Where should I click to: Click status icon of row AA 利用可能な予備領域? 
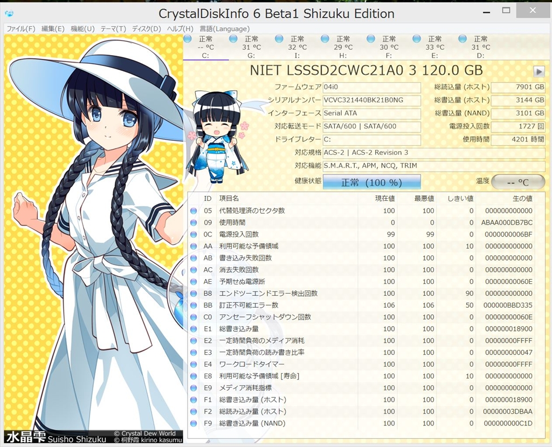tap(194, 246)
